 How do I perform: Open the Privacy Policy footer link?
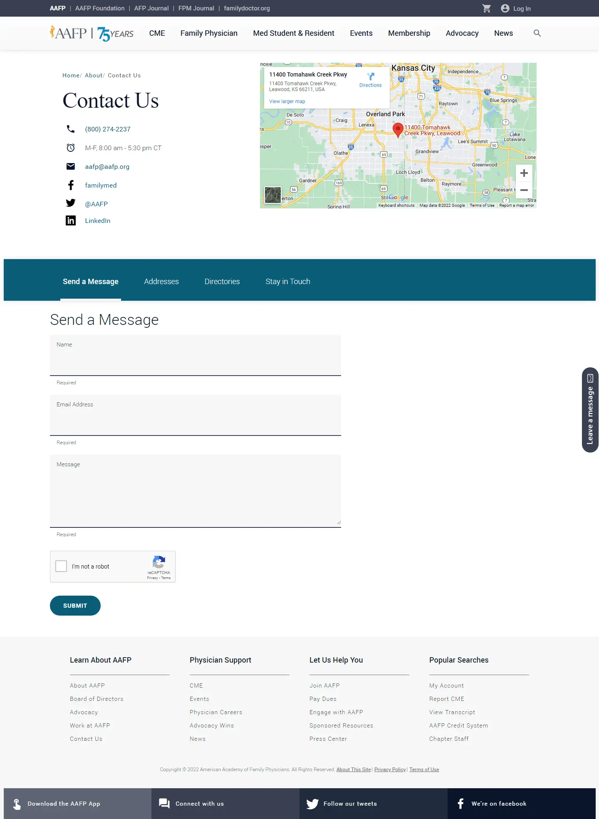(390, 770)
